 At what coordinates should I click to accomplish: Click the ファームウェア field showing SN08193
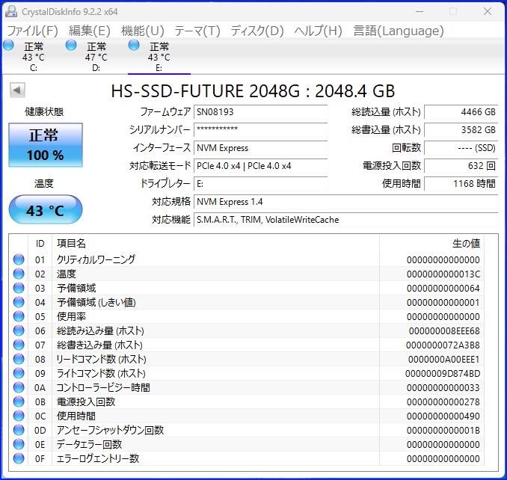(x=260, y=112)
